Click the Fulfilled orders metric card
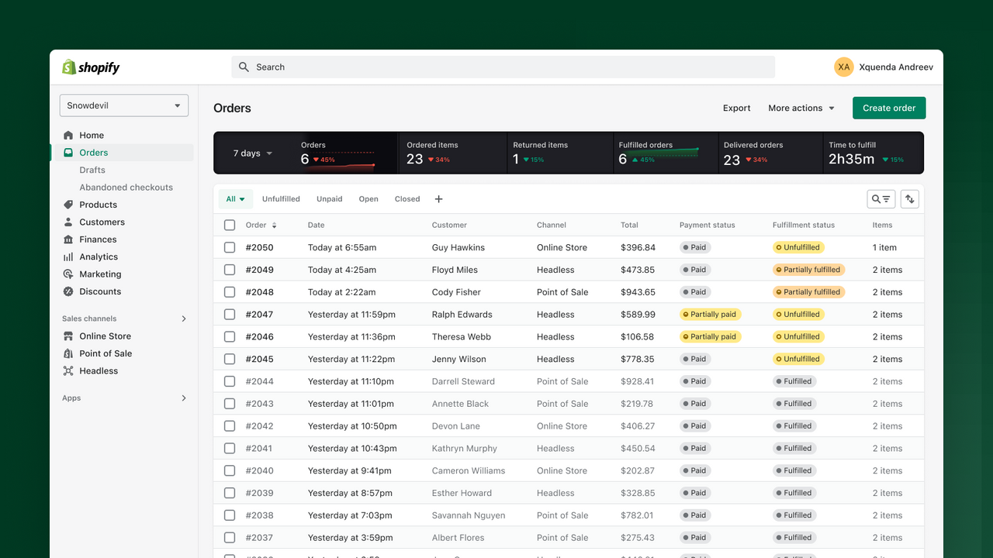This screenshot has height=558, width=993. [666, 153]
